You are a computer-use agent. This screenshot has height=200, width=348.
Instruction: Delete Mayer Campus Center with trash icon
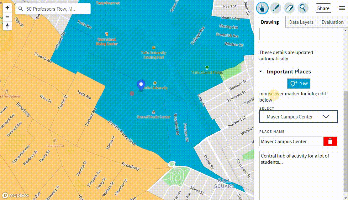[x=330, y=141]
